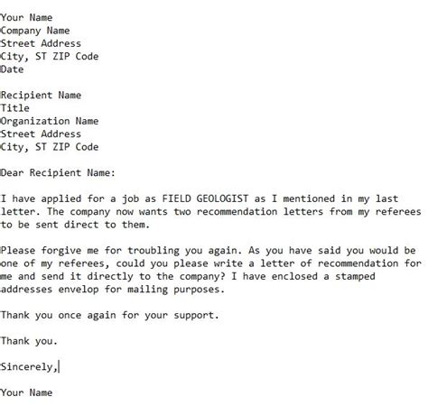Click the 'Organization Name' line
This screenshot has height=406, width=428.
(x=50, y=121)
